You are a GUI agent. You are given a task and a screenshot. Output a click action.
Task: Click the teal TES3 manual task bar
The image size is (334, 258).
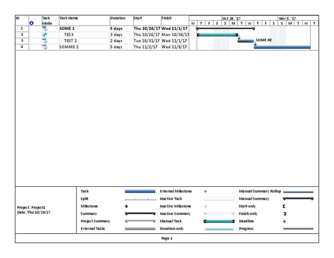pos(217,35)
